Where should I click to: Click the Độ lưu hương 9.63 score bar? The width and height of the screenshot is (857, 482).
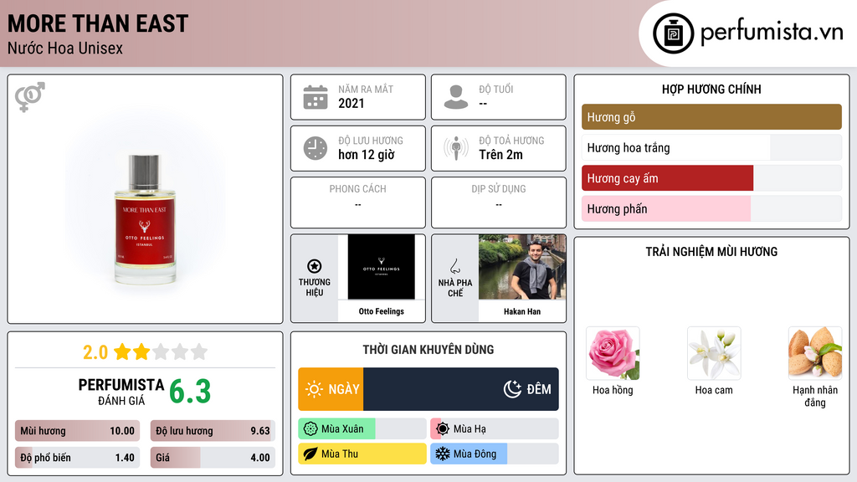(x=213, y=431)
